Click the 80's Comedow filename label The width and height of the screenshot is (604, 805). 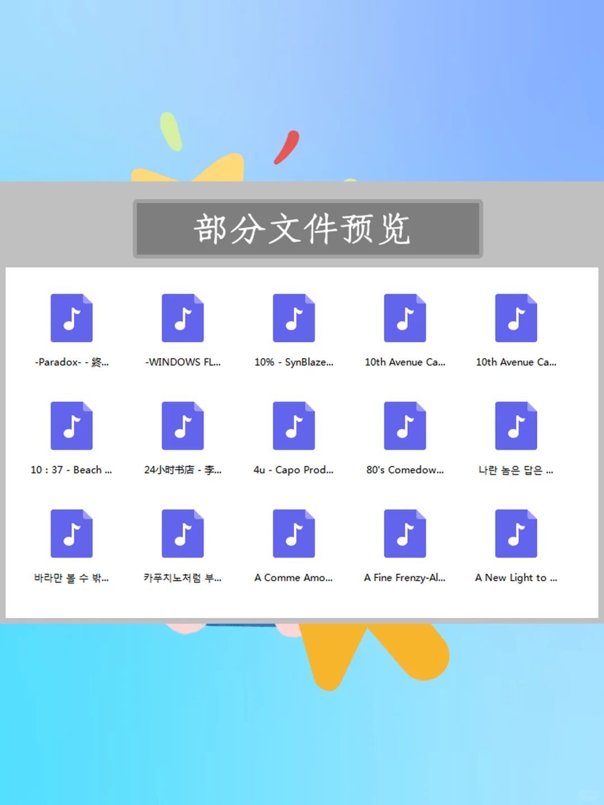tap(405, 470)
